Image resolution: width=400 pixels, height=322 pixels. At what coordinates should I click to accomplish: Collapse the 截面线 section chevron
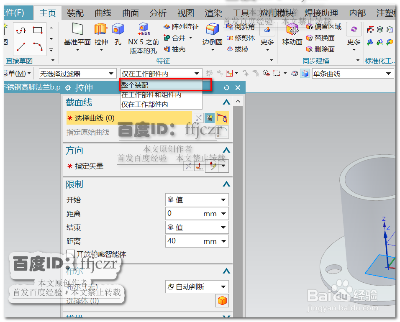coord(226,102)
